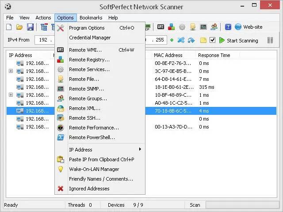Choose Remote Performance… menu entry

pyautogui.click(x=100, y=128)
